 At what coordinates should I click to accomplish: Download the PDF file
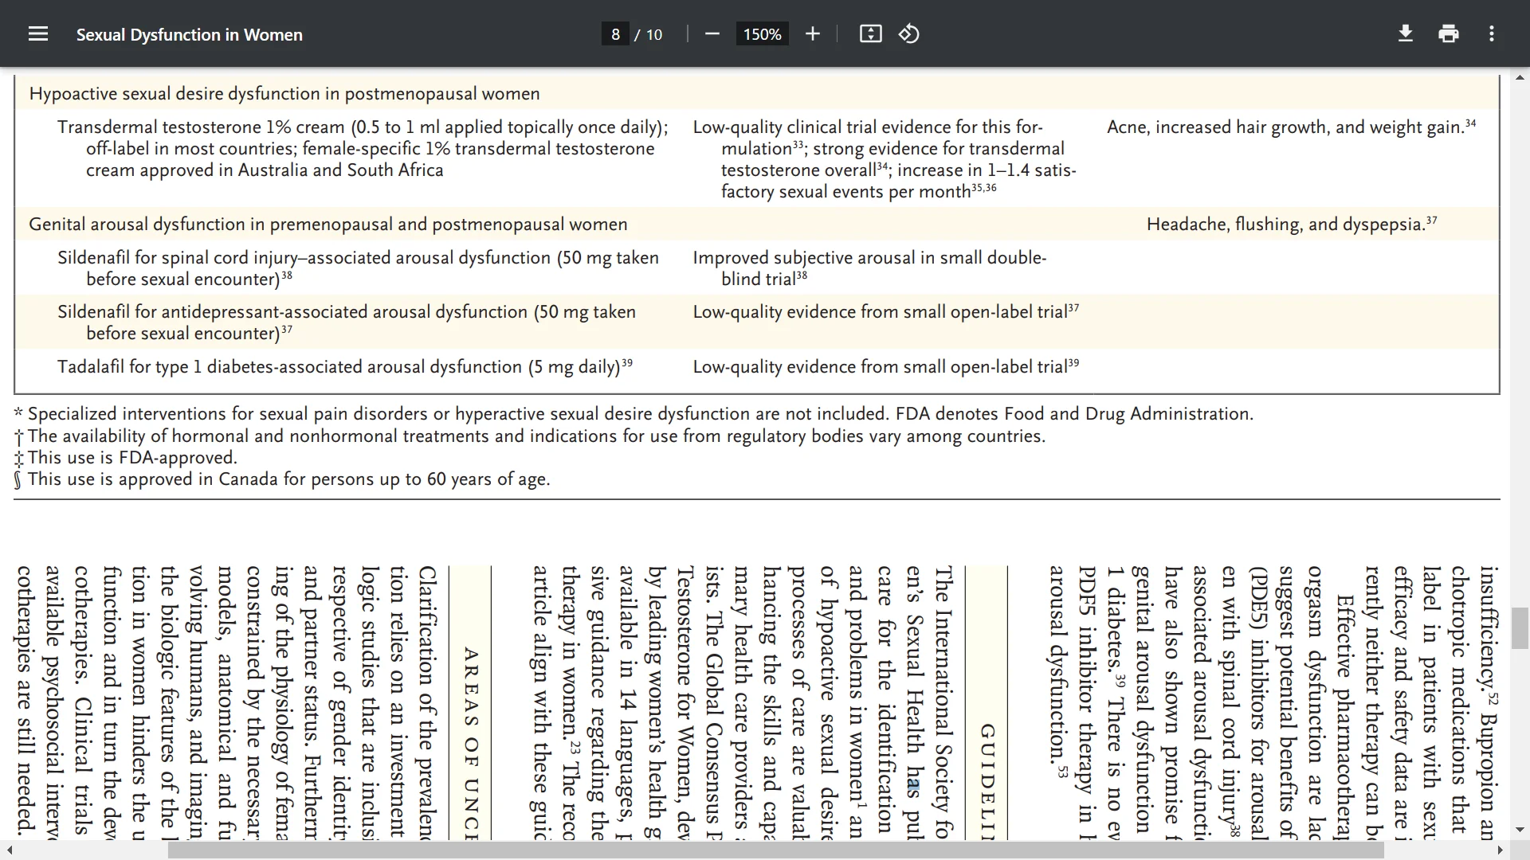click(1406, 34)
